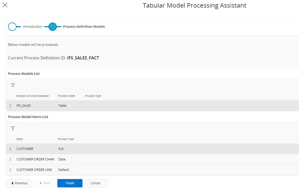Click Process Type header in items list
This screenshot has width=299, height=190.
66,139
